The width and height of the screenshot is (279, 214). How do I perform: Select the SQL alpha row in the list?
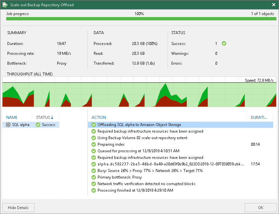point(31,125)
